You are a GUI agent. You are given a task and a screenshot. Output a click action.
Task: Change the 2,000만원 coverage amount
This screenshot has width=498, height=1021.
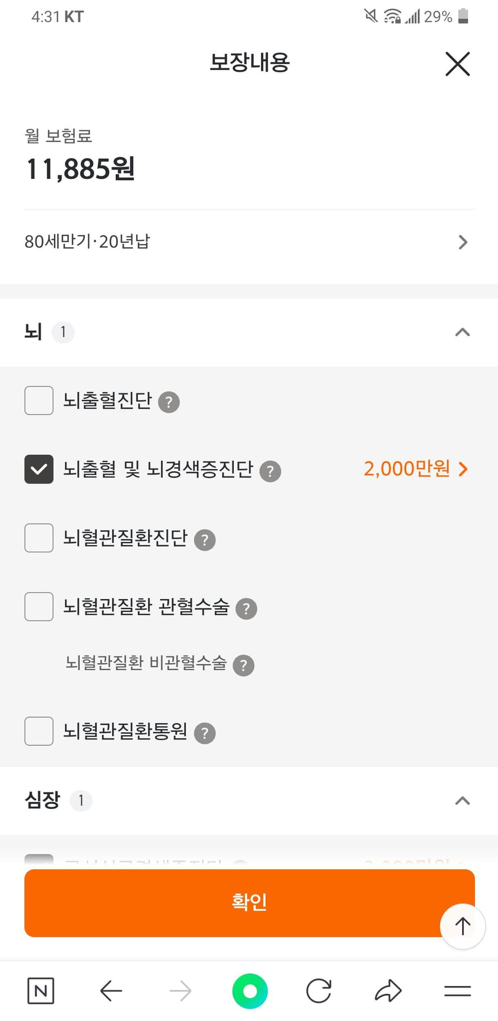pos(415,469)
